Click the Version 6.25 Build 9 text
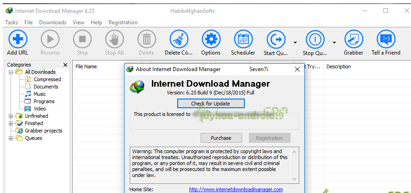Screen dimensions: 411x193 [x=210, y=93]
